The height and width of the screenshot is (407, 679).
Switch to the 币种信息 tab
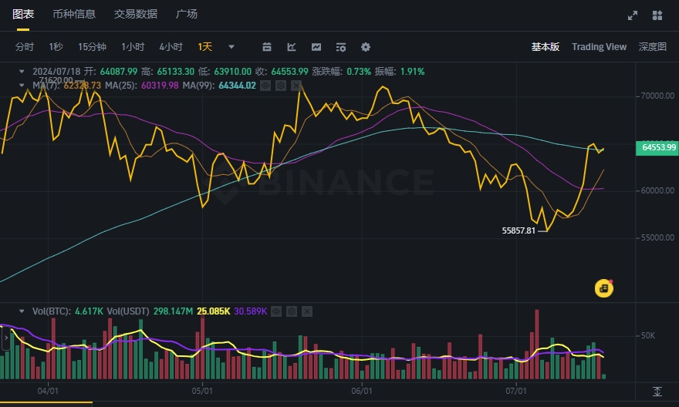[74, 14]
